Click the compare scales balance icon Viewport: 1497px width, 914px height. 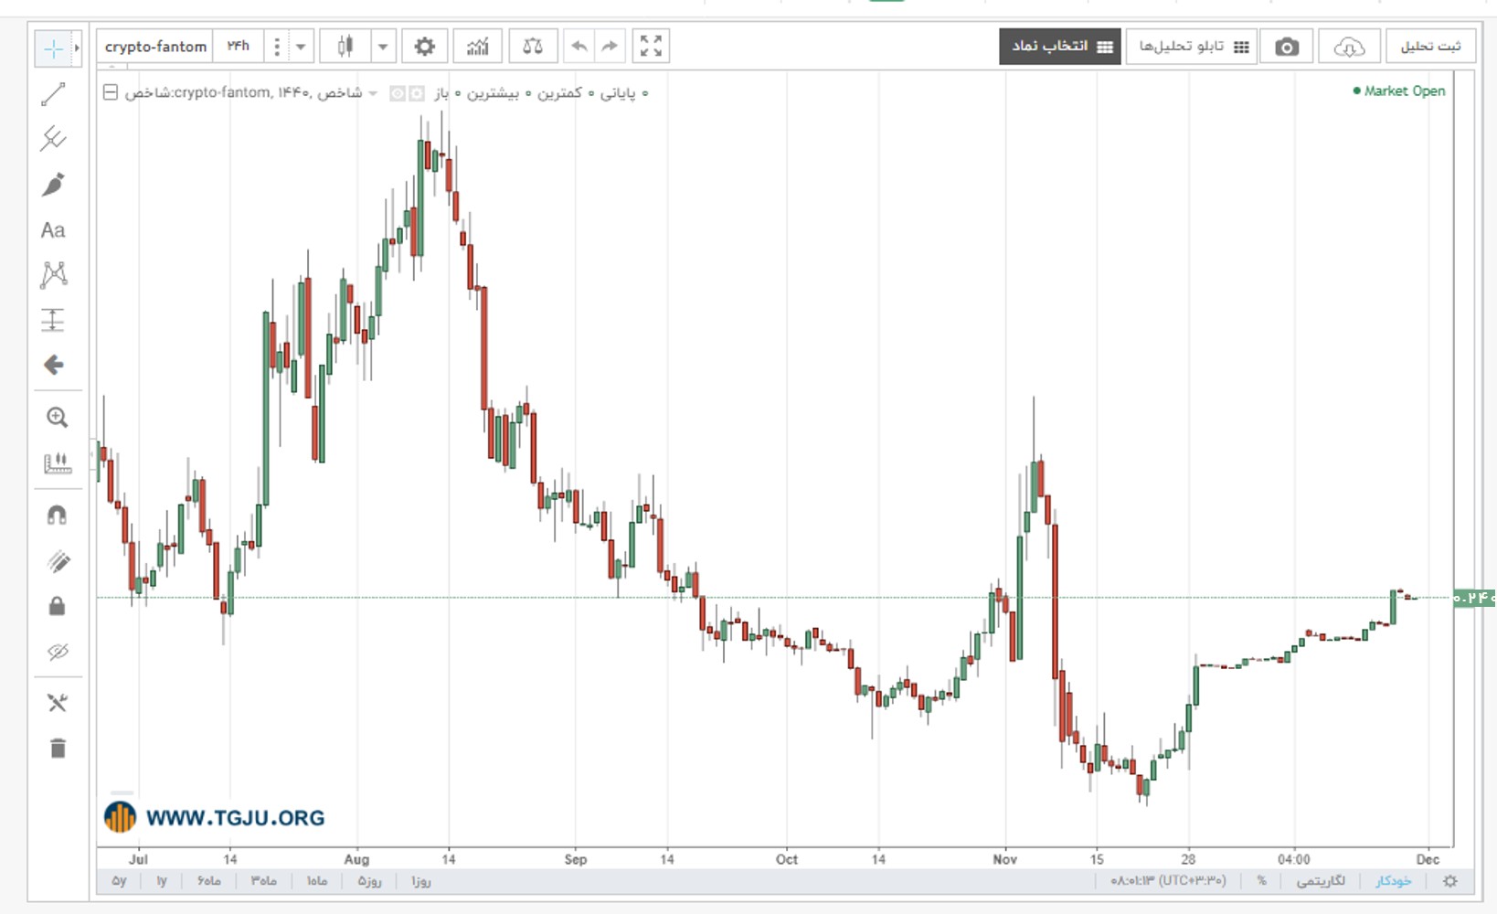tap(532, 46)
